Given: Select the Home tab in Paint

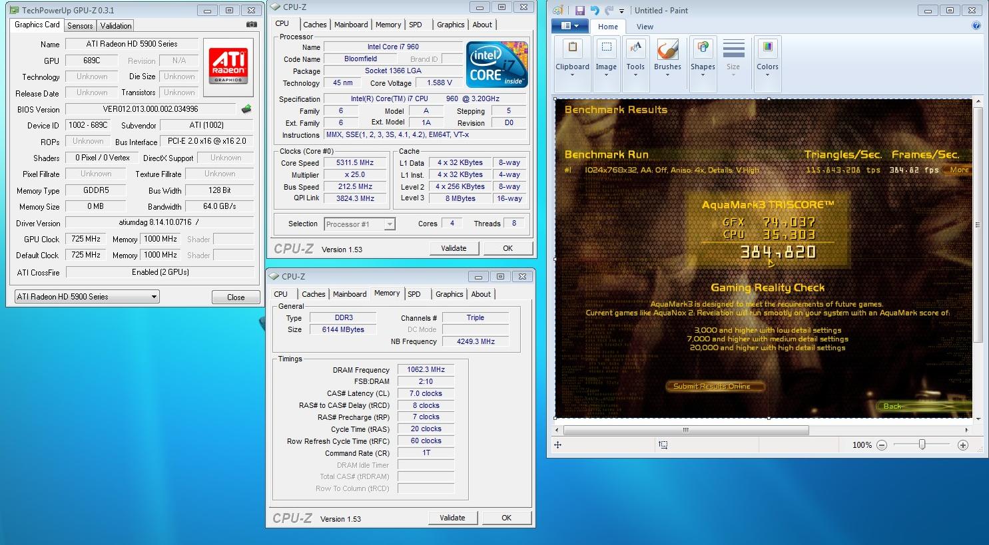Looking at the screenshot, I should (607, 27).
